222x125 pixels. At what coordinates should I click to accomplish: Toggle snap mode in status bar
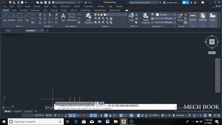coord(59,116)
